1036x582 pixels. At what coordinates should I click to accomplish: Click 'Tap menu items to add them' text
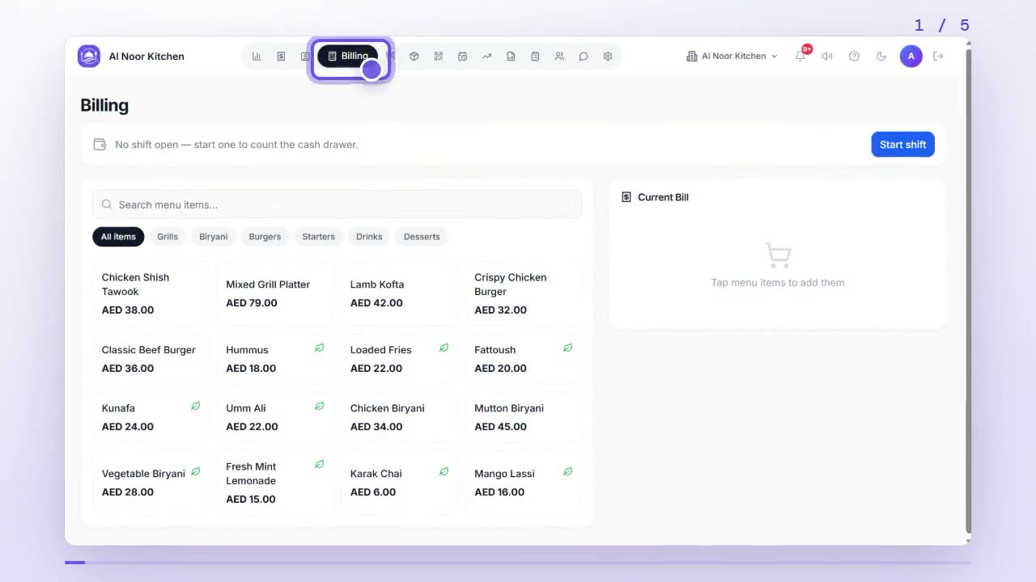coord(778,283)
